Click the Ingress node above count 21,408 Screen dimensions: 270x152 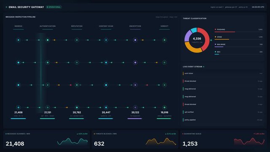tap(19, 107)
